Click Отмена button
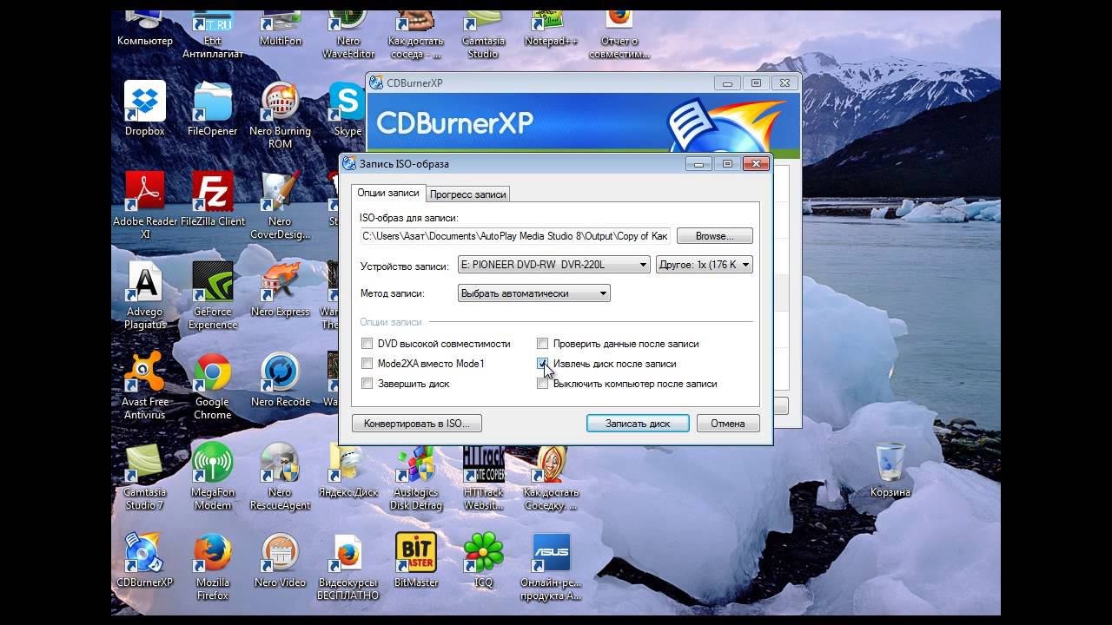 pyautogui.click(x=728, y=424)
